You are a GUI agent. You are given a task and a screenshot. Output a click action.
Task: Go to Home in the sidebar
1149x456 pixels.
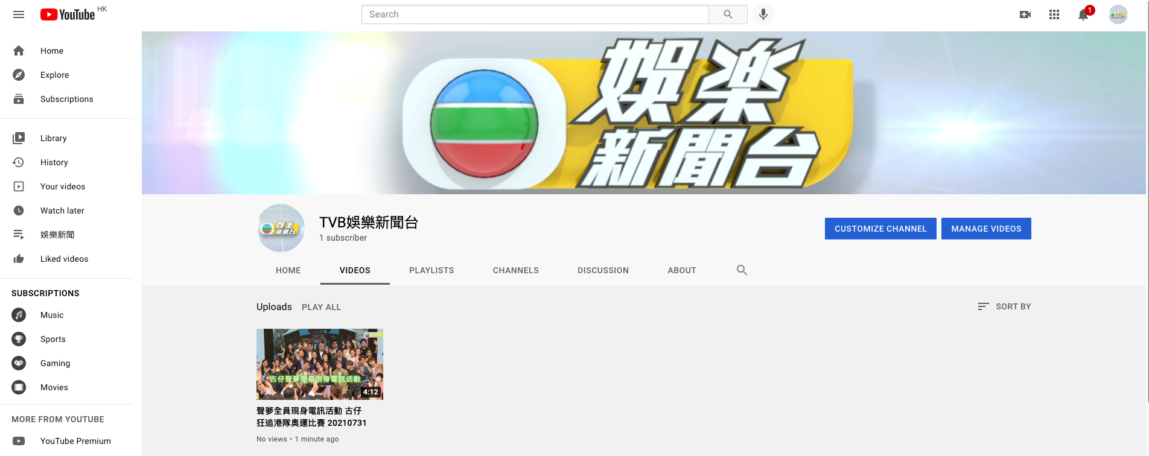52,51
